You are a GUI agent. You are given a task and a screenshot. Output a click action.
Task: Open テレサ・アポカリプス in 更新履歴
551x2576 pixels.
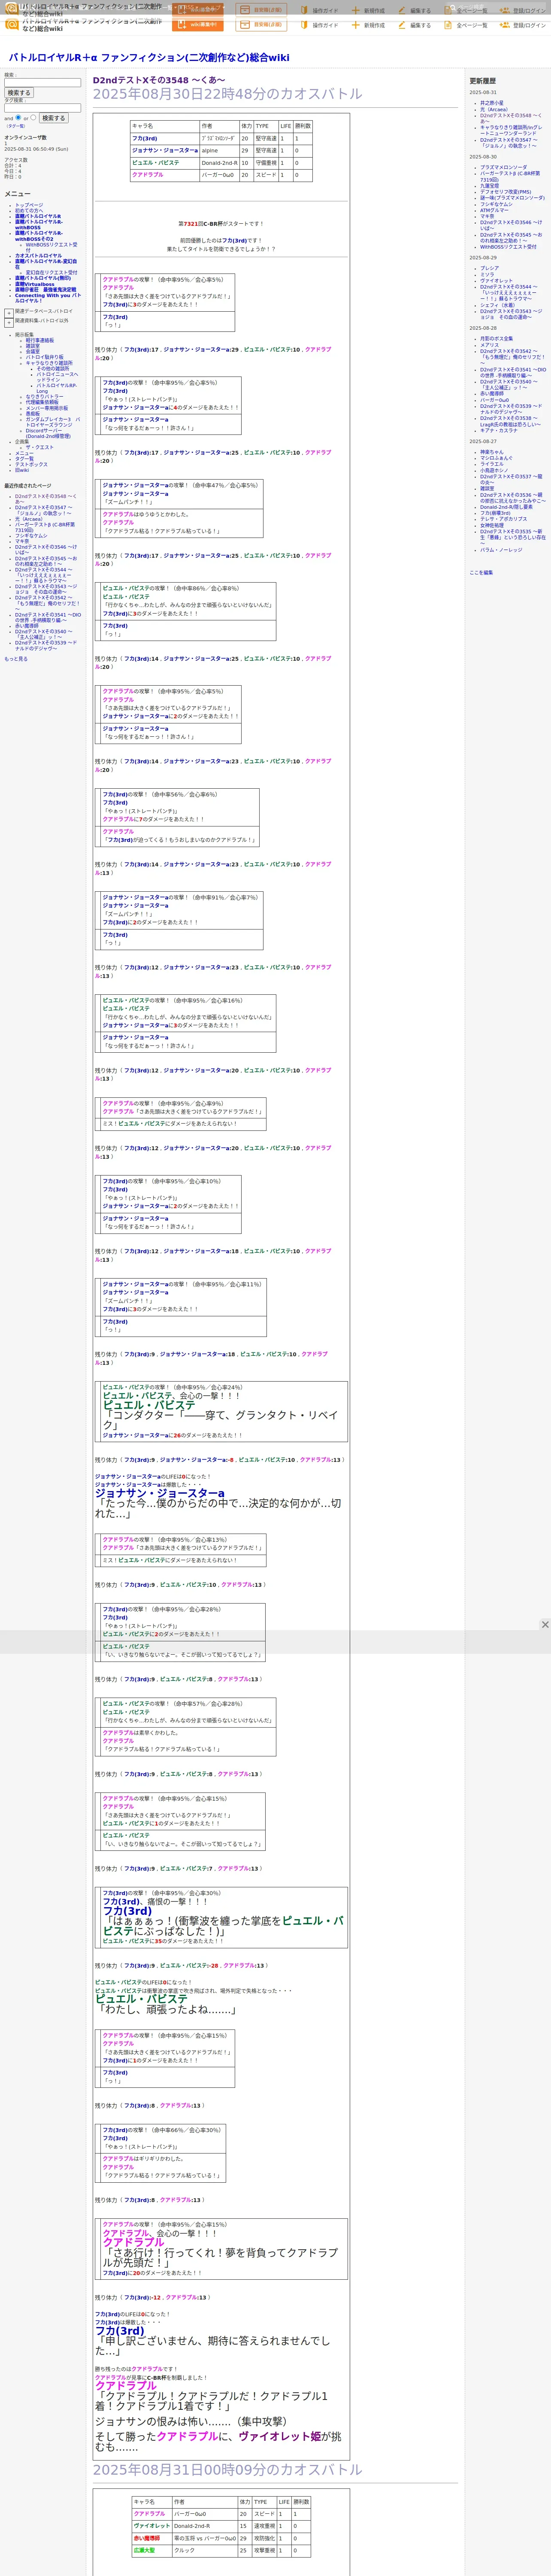[x=503, y=519]
